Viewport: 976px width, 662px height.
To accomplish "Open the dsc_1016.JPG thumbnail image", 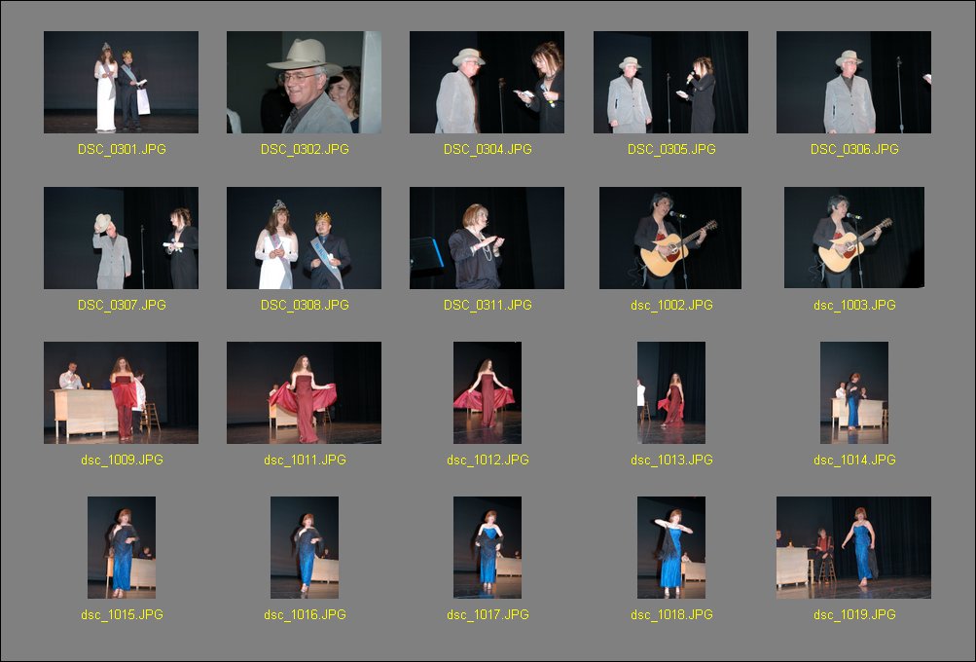I will tap(305, 547).
